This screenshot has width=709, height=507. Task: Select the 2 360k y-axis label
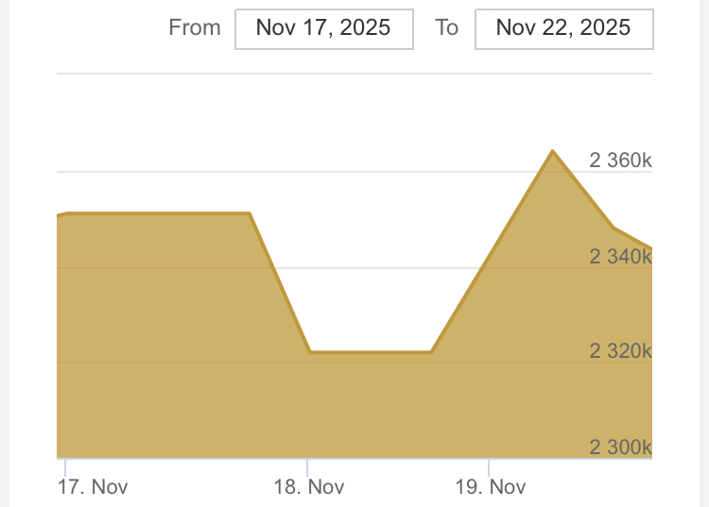pos(620,161)
